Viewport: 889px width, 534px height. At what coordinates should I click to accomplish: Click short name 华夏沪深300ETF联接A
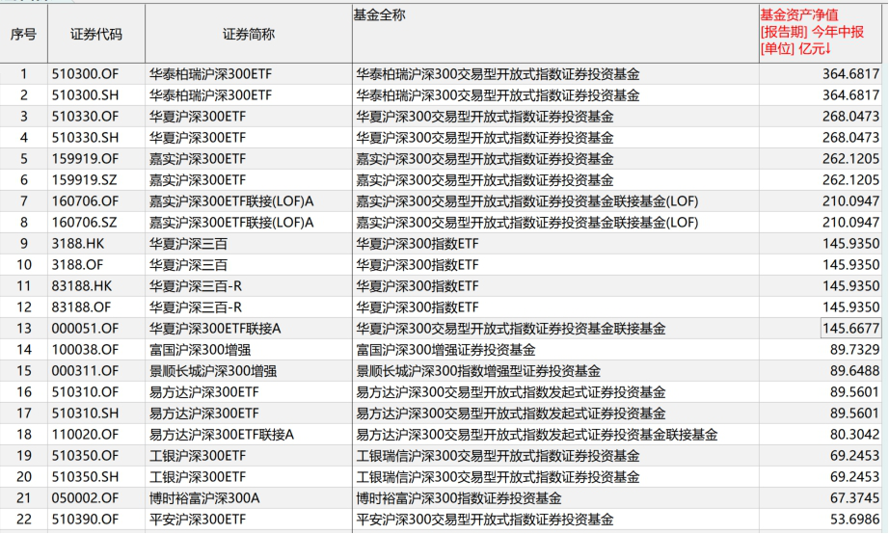pyautogui.click(x=215, y=329)
